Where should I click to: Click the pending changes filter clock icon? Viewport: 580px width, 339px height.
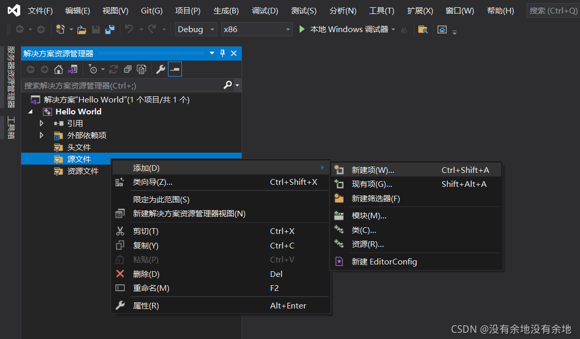93,69
